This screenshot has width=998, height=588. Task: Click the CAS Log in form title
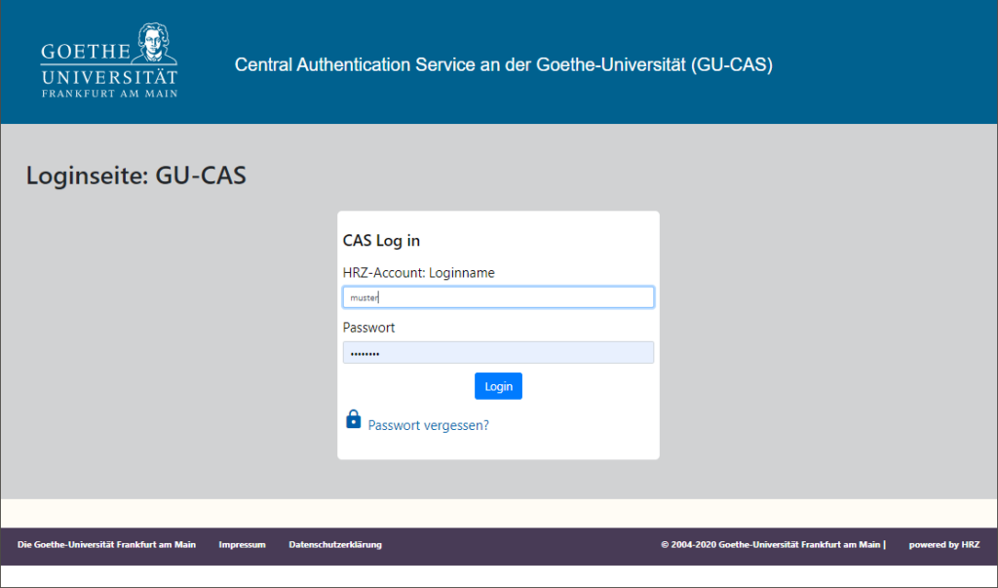tap(381, 241)
